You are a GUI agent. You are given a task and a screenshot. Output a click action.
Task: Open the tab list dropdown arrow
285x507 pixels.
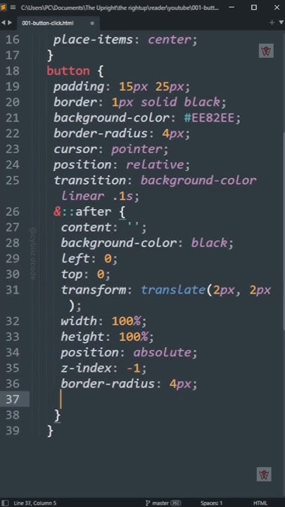click(x=281, y=23)
